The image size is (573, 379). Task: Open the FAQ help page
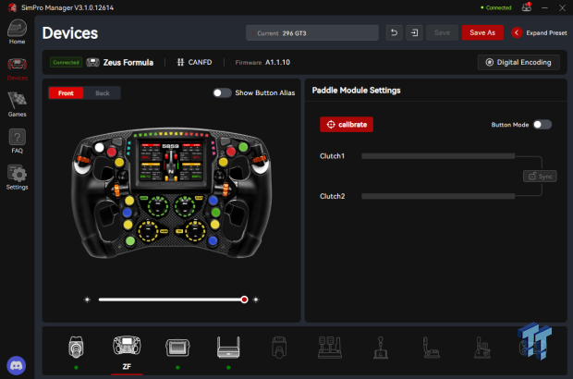[x=18, y=141]
